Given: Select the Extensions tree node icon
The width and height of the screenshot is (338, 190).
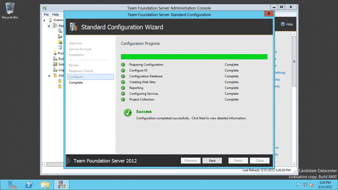Looking at the screenshot, I should [x=55, y=64].
